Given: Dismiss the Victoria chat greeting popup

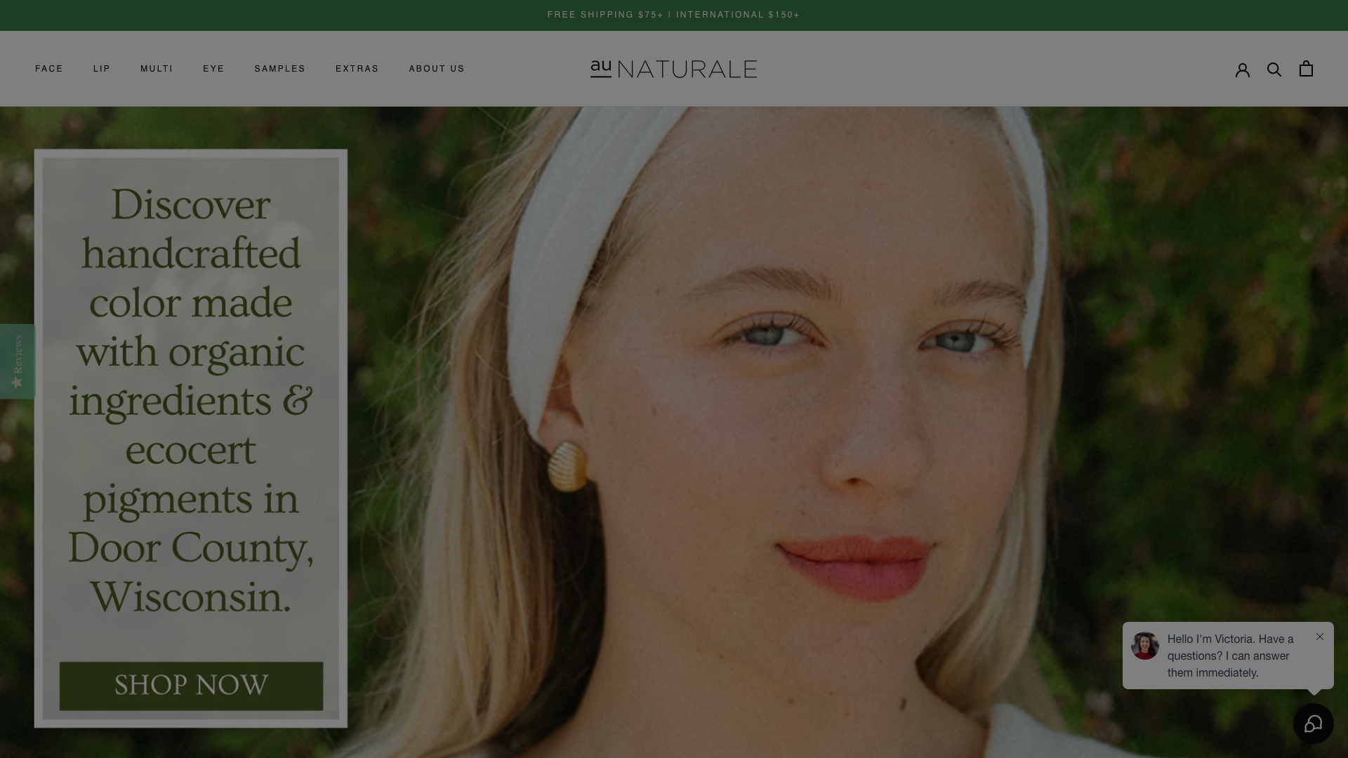Looking at the screenshot, I should [x=1320, y=637].
